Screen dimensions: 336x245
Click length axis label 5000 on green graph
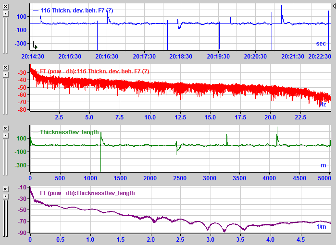(x=324, y=178)
